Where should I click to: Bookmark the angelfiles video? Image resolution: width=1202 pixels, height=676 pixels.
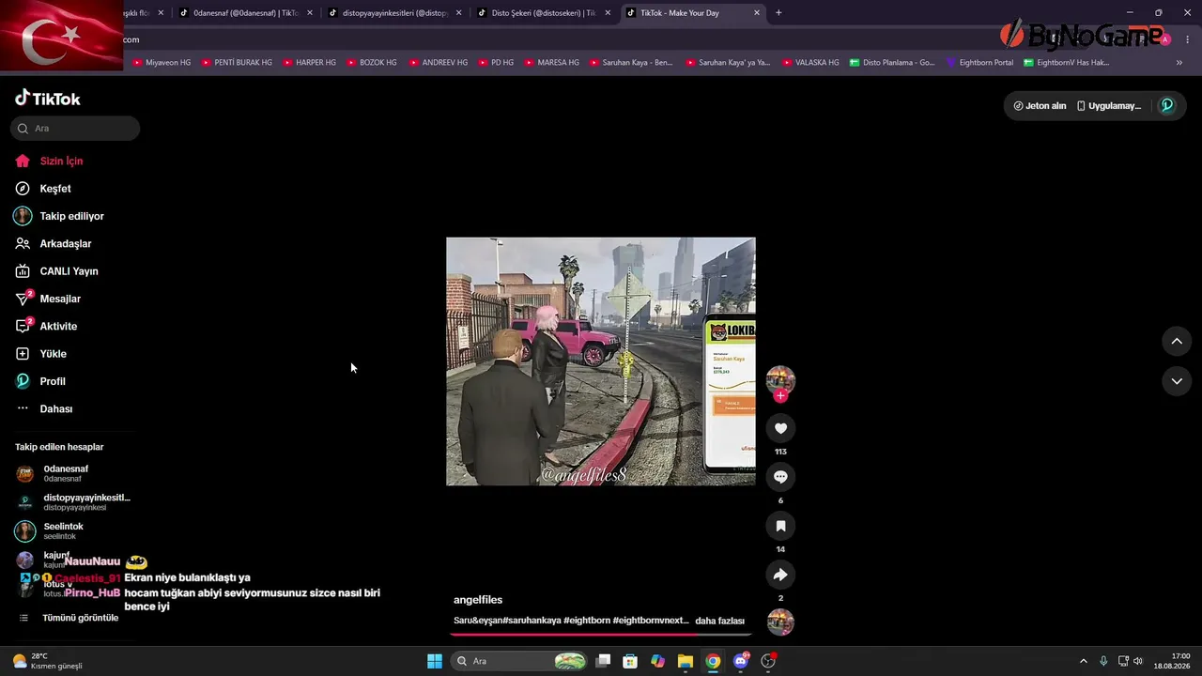pos(780,526)
